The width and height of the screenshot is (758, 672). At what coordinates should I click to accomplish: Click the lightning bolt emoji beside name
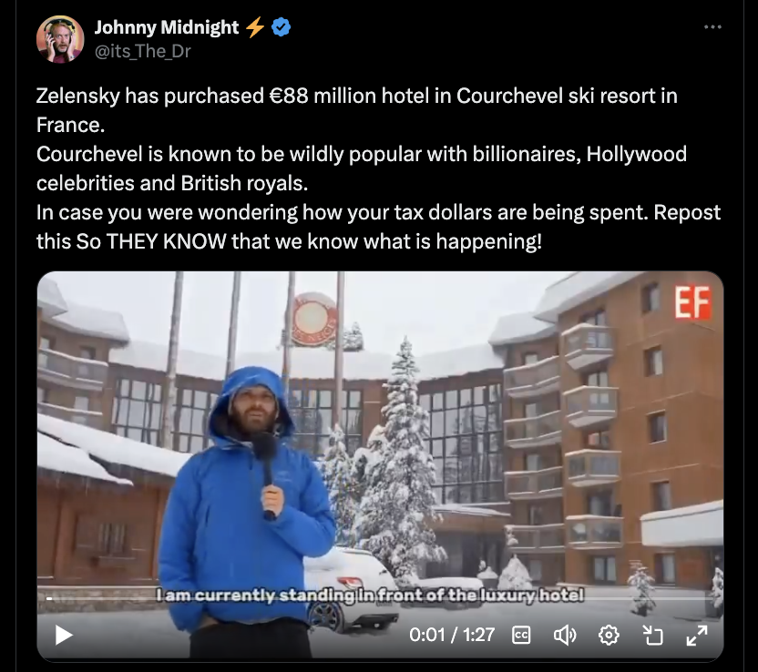tap(255, 27)
